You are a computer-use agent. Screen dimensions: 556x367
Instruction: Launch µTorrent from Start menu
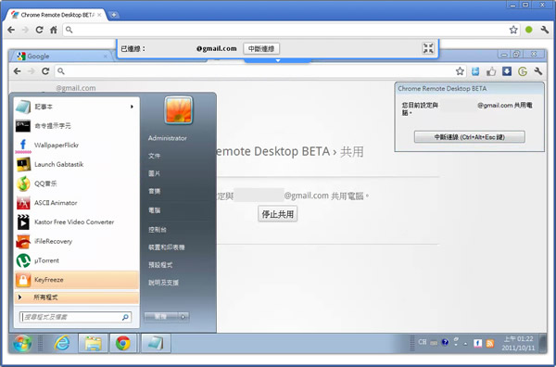tap(77, 260)
